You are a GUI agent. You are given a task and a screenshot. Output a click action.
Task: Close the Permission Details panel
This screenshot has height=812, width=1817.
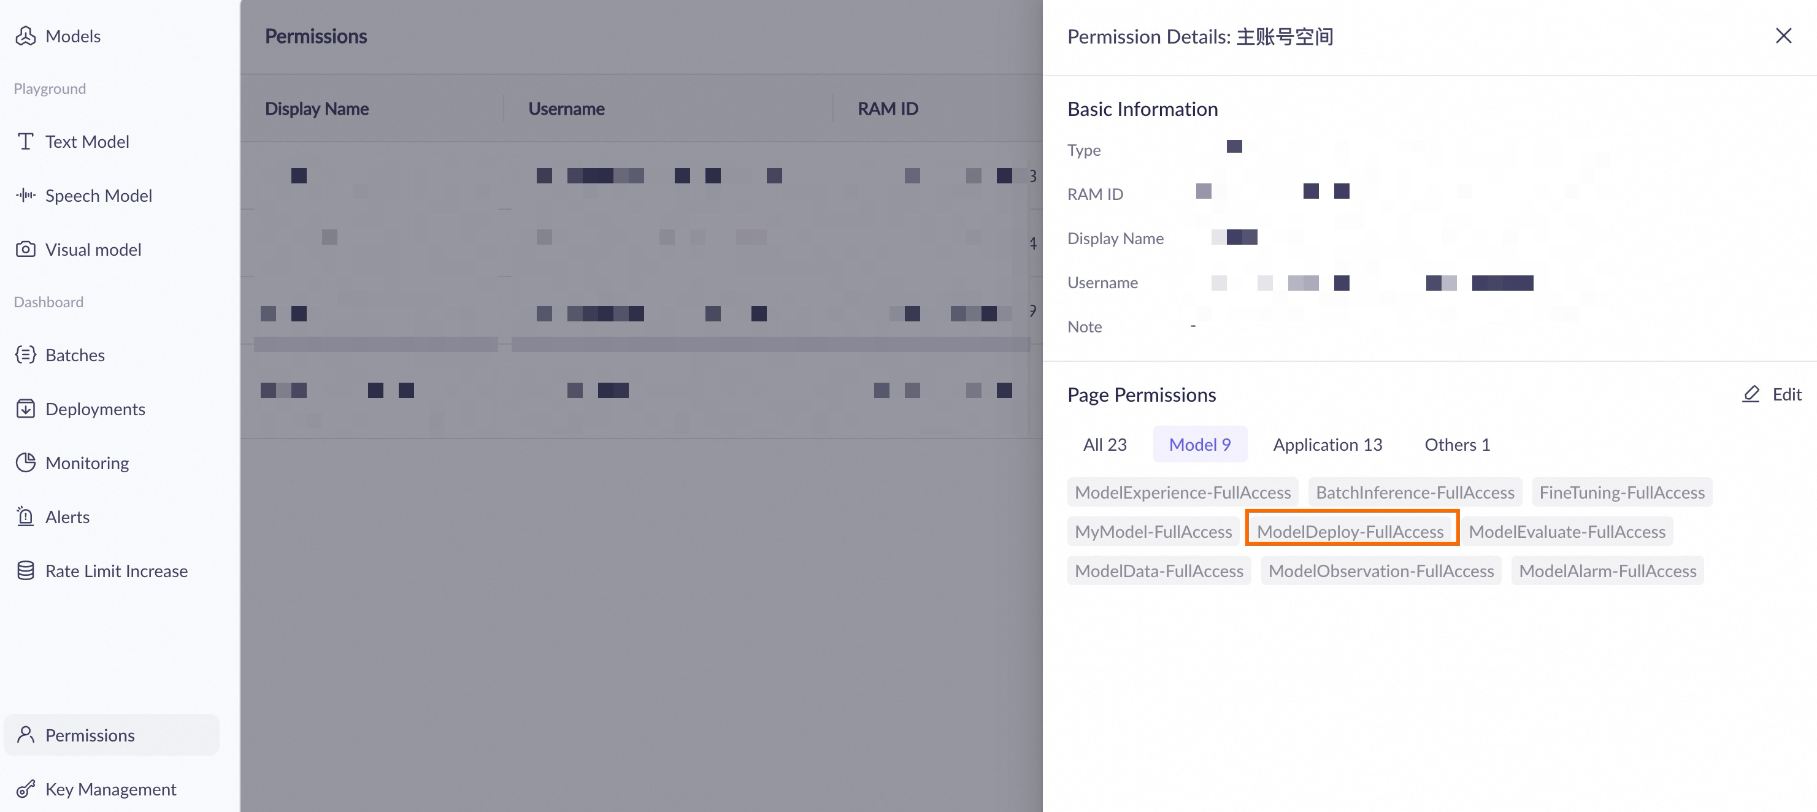pyautogui.click(x=1784, y=36)
